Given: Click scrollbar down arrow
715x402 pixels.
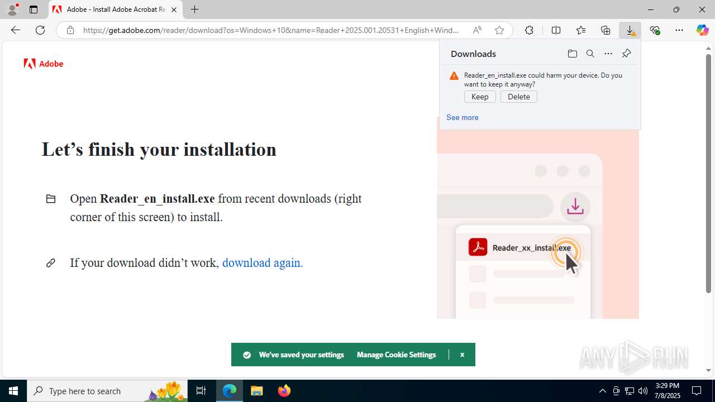Looking at the screenshot, I should pyautogui.click(x=708, y=370).
